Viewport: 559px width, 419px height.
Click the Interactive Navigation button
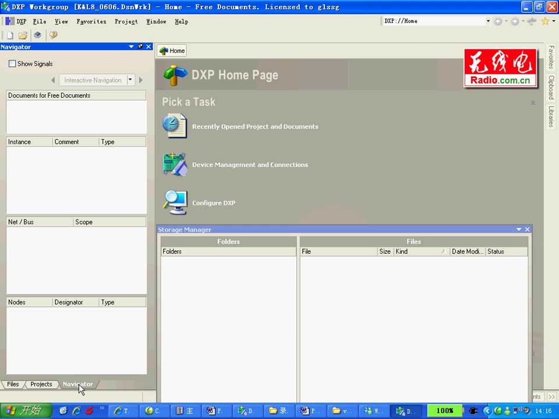coord(93,80)
